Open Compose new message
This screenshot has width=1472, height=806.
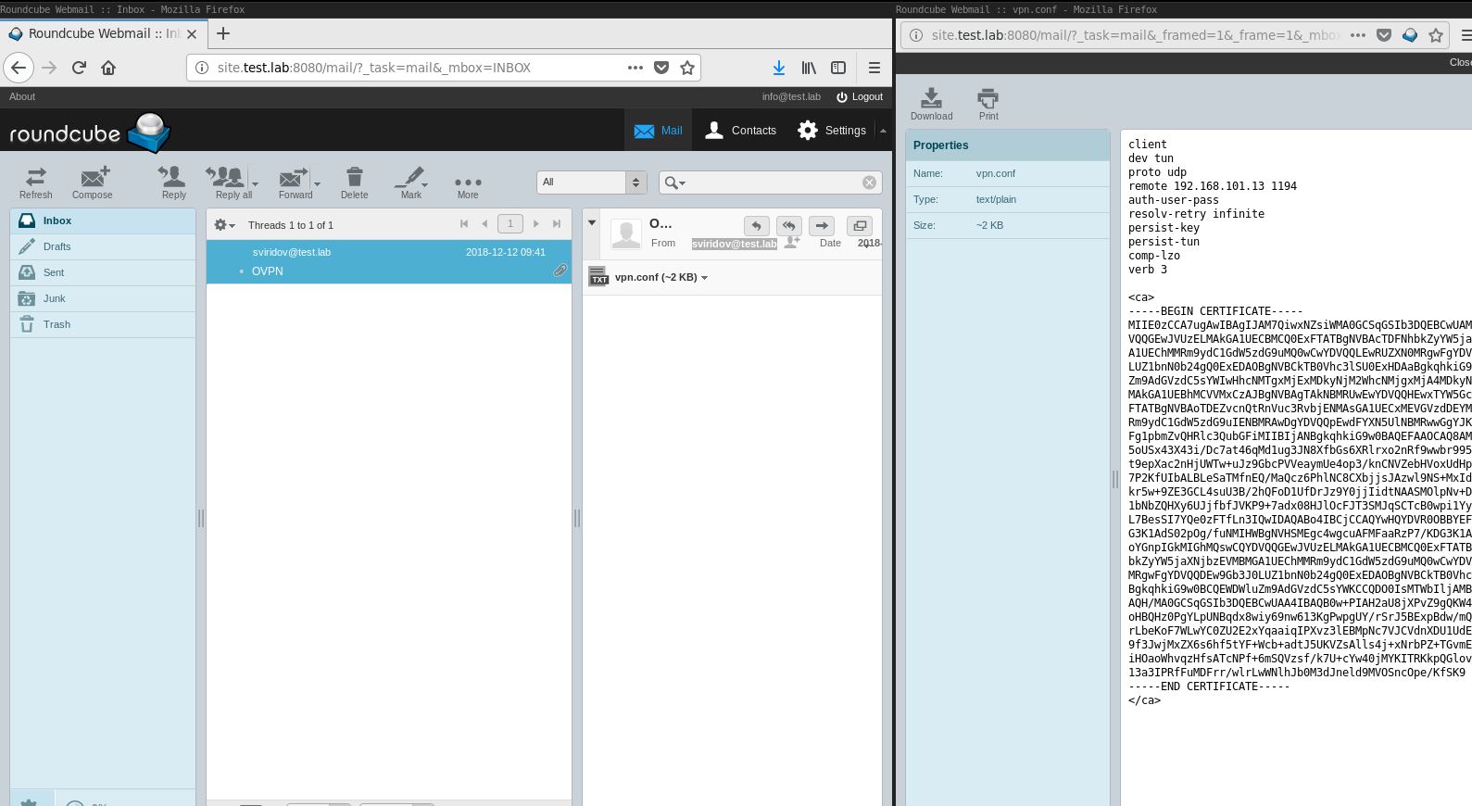[x=93, y=182]
